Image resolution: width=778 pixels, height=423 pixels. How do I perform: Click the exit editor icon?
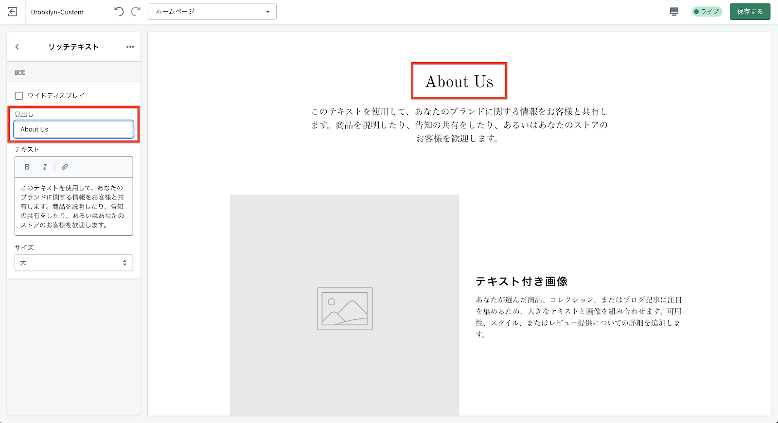(x=13, y=12)
